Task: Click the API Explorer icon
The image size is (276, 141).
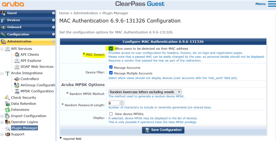Action: point(17,60)
